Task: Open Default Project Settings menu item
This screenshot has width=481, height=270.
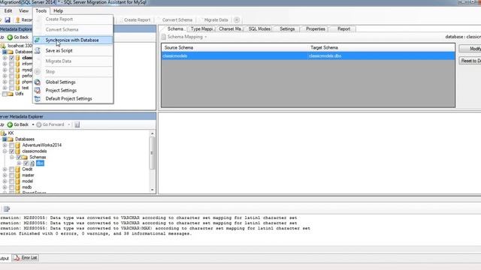Action: 73,98
